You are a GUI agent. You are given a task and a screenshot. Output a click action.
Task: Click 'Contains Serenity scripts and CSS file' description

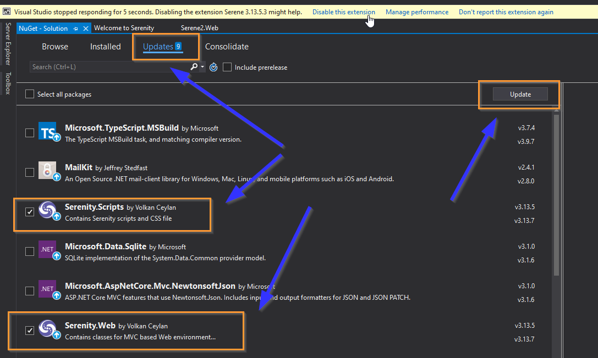click(x=118, y=219)
